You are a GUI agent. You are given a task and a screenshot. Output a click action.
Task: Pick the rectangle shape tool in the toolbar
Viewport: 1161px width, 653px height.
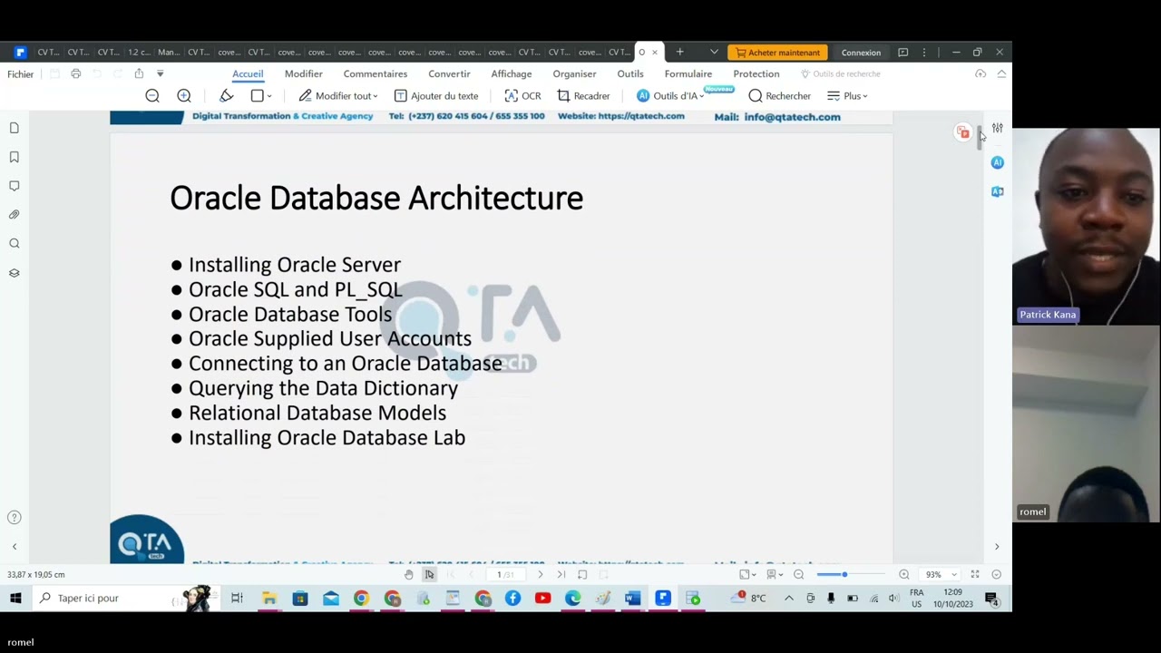(x=258, y=95)
